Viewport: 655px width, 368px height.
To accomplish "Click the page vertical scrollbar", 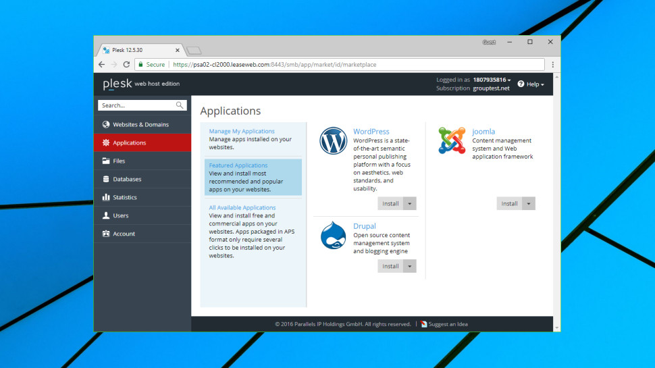I will 556,203.
